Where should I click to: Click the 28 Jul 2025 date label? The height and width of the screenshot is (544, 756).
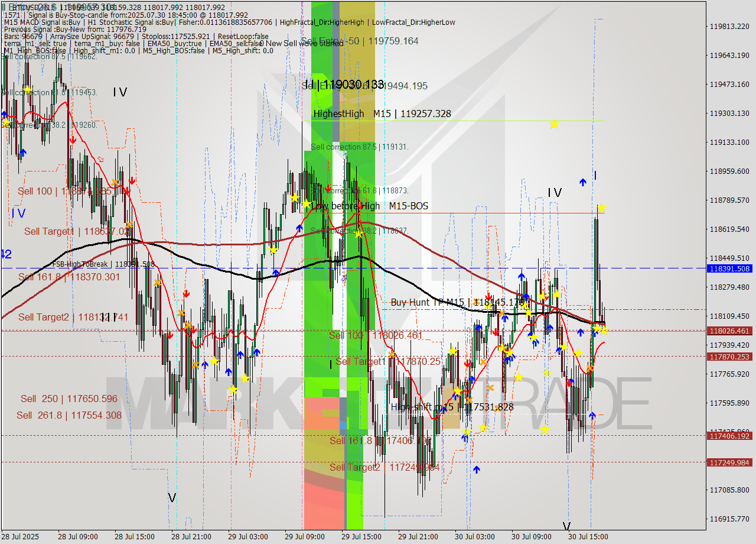pyautogui.click(x=19, y=537)
